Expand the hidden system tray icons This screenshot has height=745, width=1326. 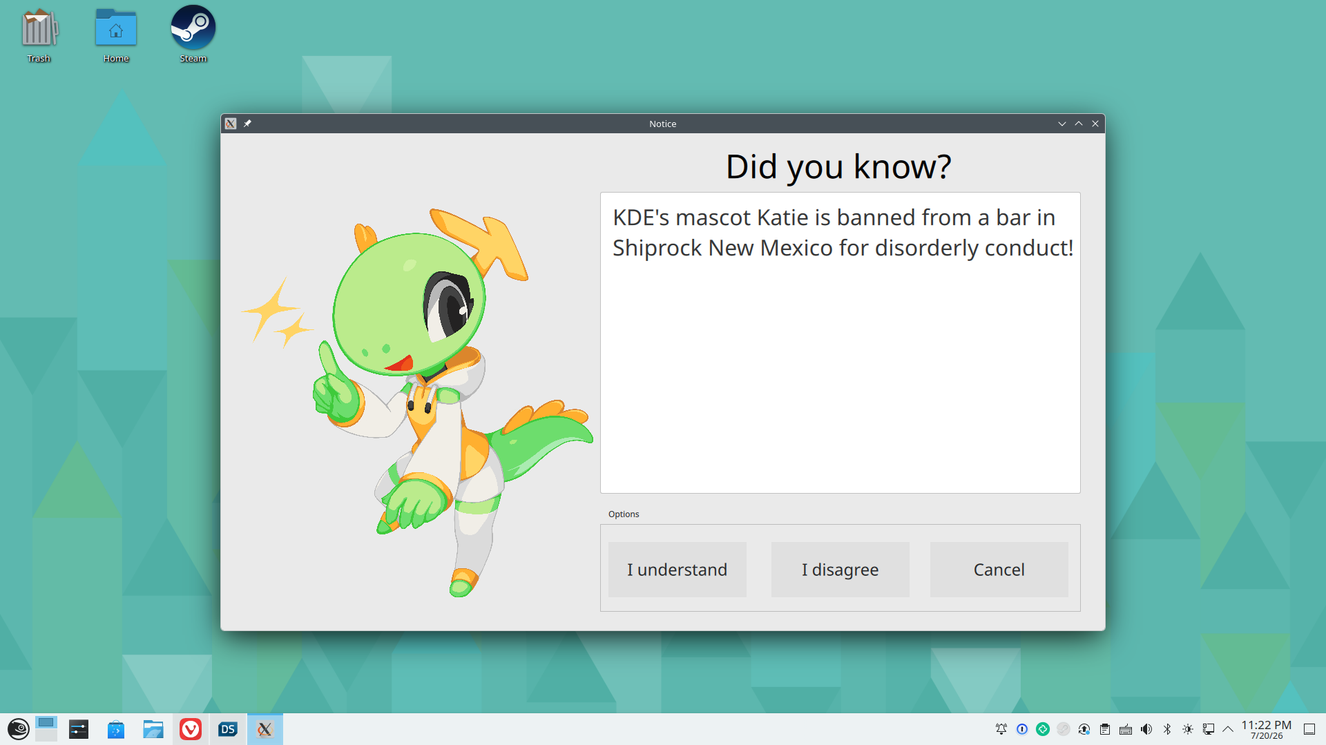point(1228,729)
